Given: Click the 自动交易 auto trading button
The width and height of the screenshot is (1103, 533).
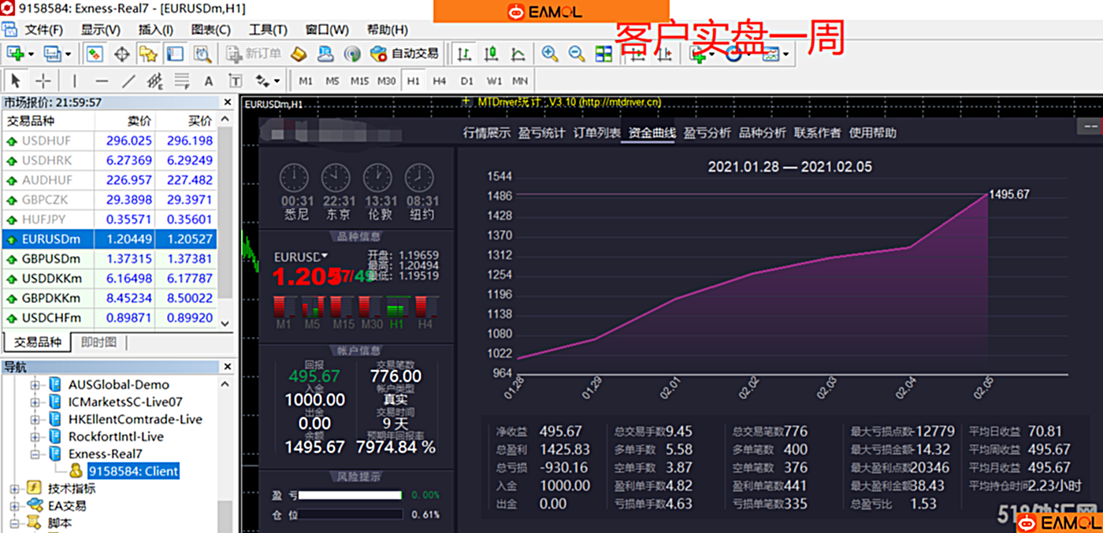Looking at the screenshot, I should click(405, 54).
